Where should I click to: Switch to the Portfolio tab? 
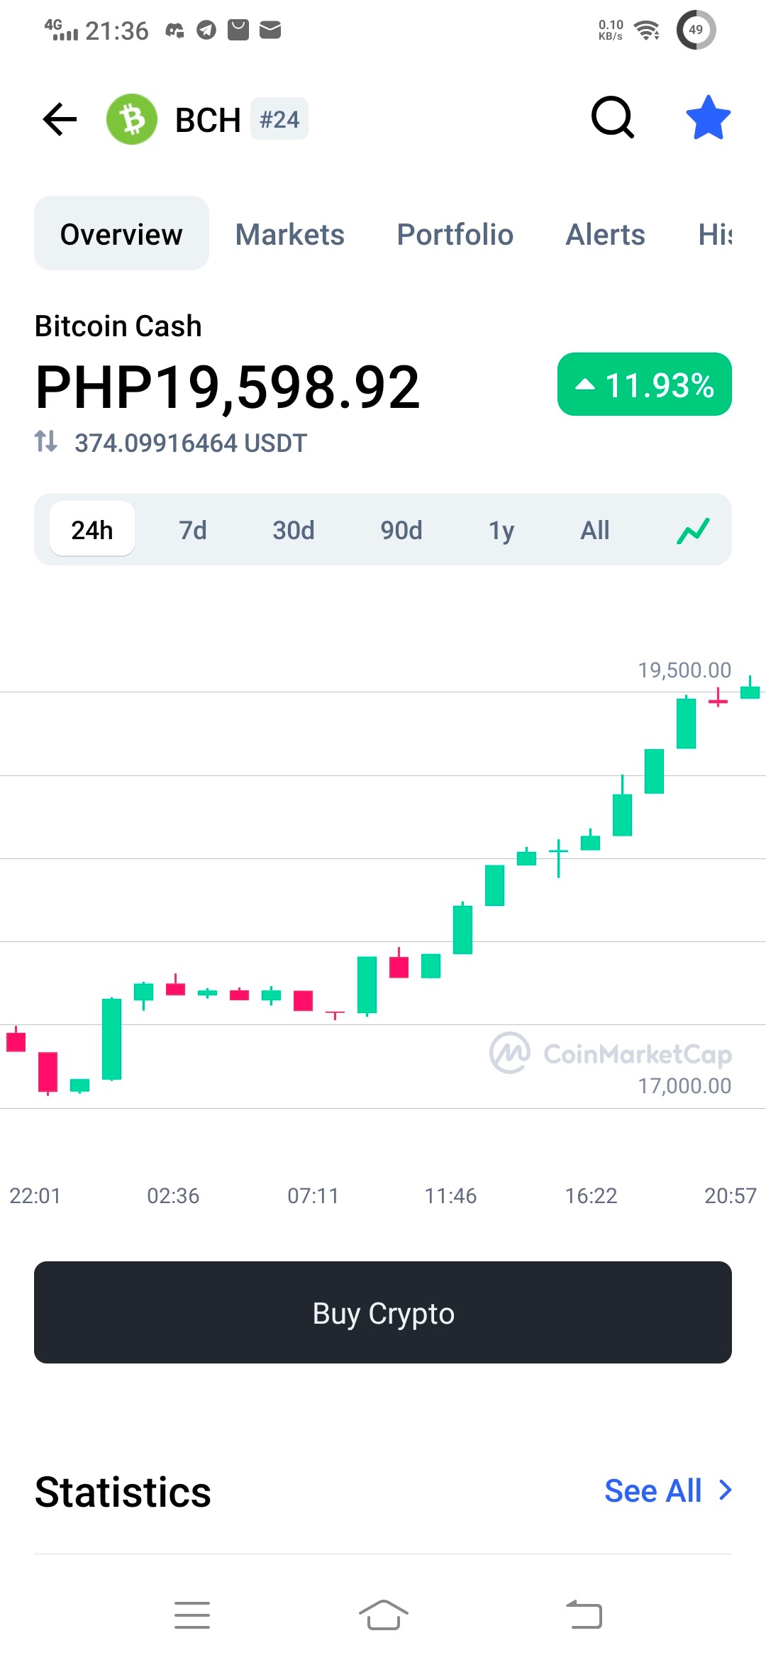(455, 234)
